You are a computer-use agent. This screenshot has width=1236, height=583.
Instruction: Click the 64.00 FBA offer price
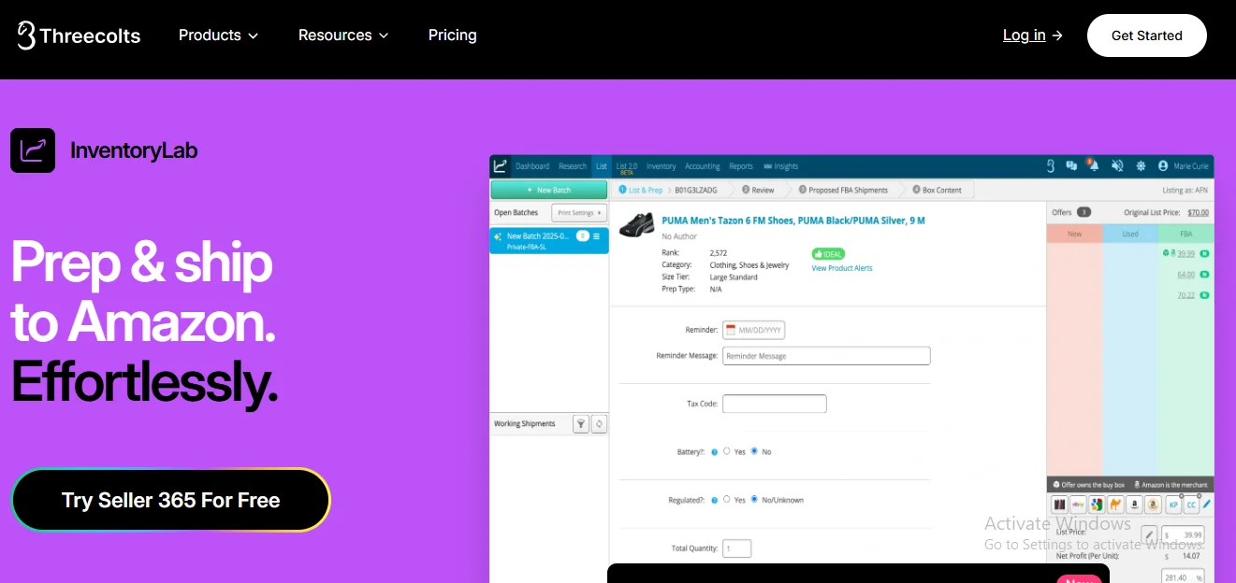pos(1185,275)
